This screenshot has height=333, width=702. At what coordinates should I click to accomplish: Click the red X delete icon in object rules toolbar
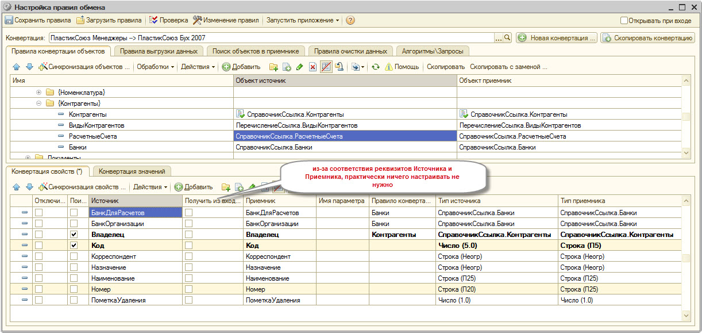pos(313,67)
